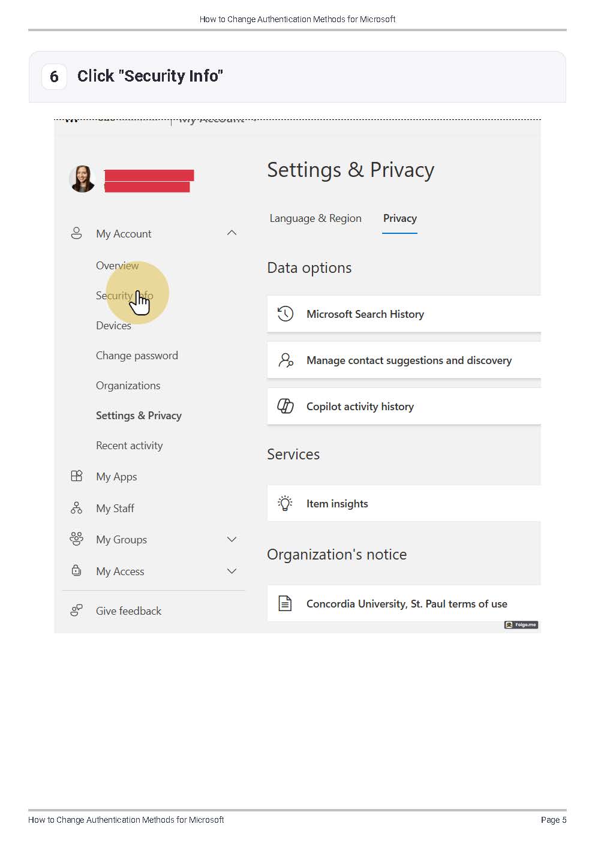Screen dimensions: 595x842
Task: Expand the My Access section chevron
Action: click(232, 571)
